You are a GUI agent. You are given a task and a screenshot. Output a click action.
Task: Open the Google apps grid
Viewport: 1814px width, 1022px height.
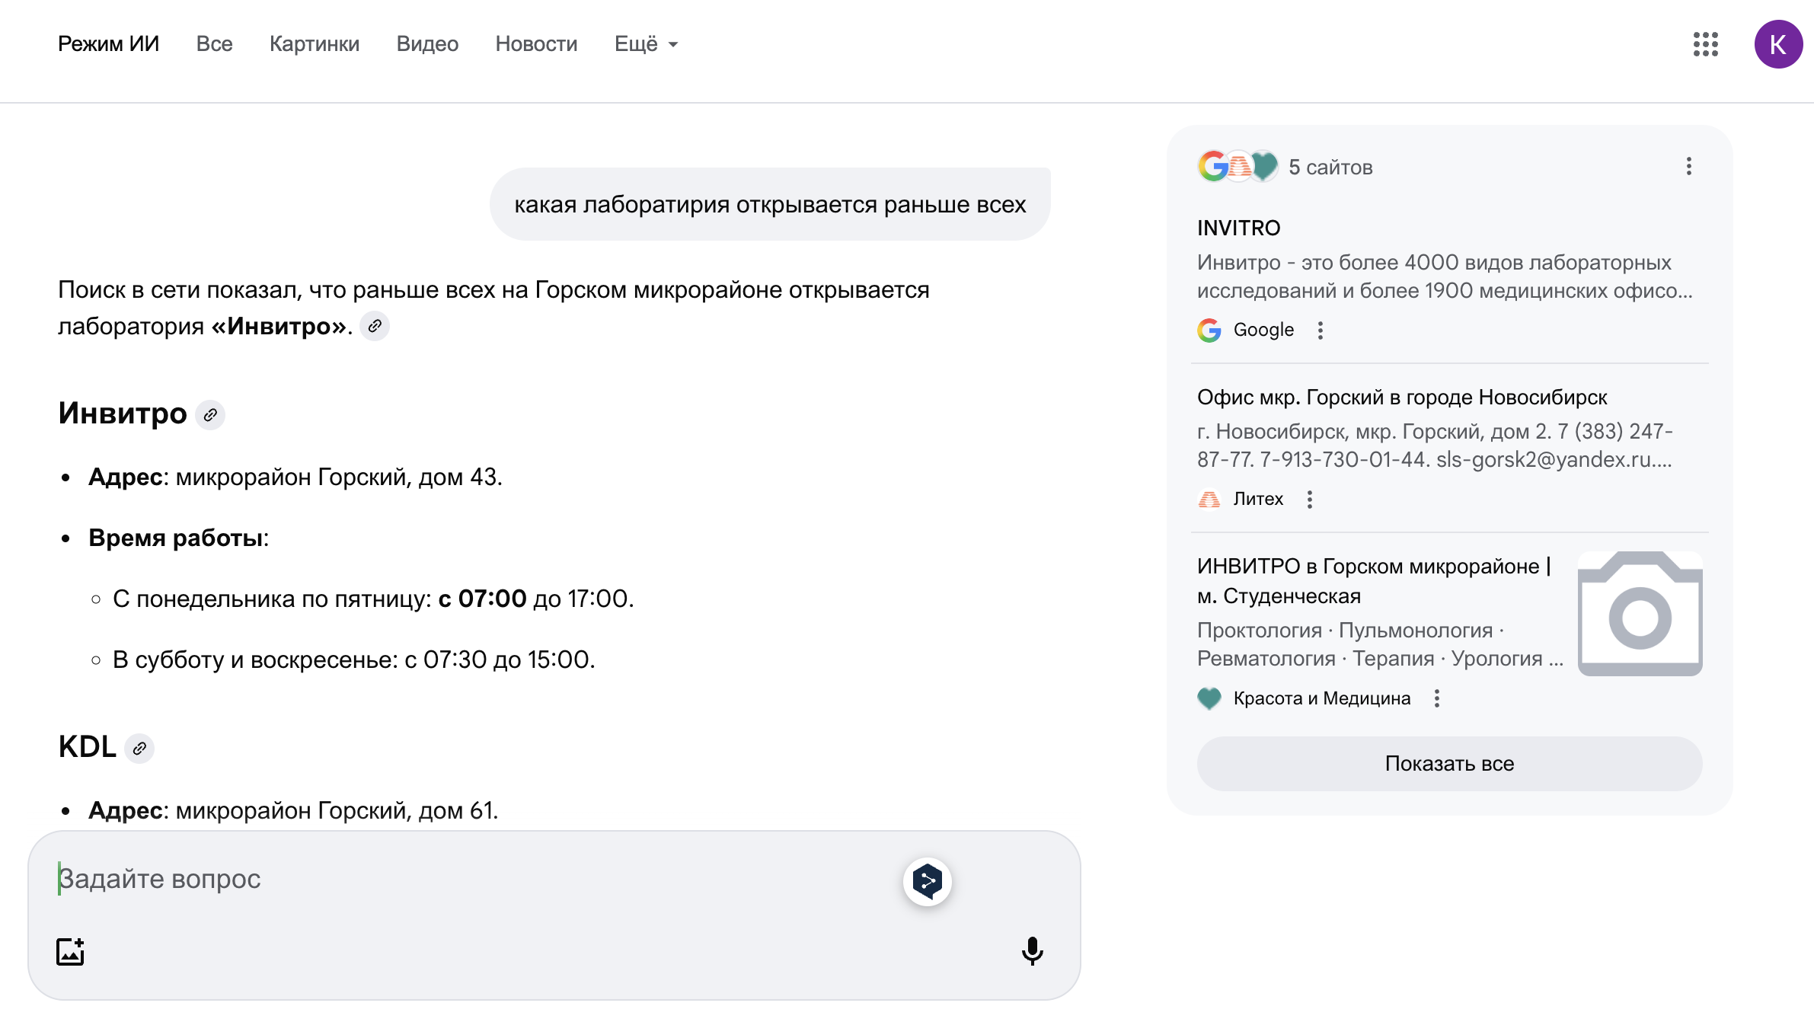1705,44
